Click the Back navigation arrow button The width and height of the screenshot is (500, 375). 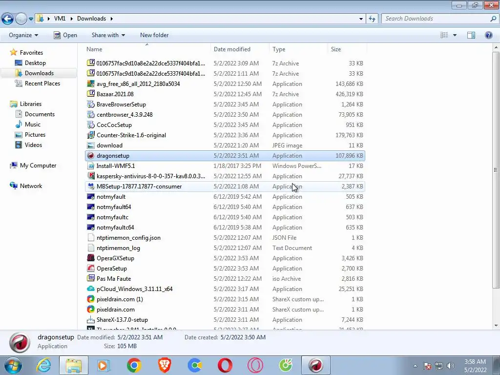tap(8, 19)
